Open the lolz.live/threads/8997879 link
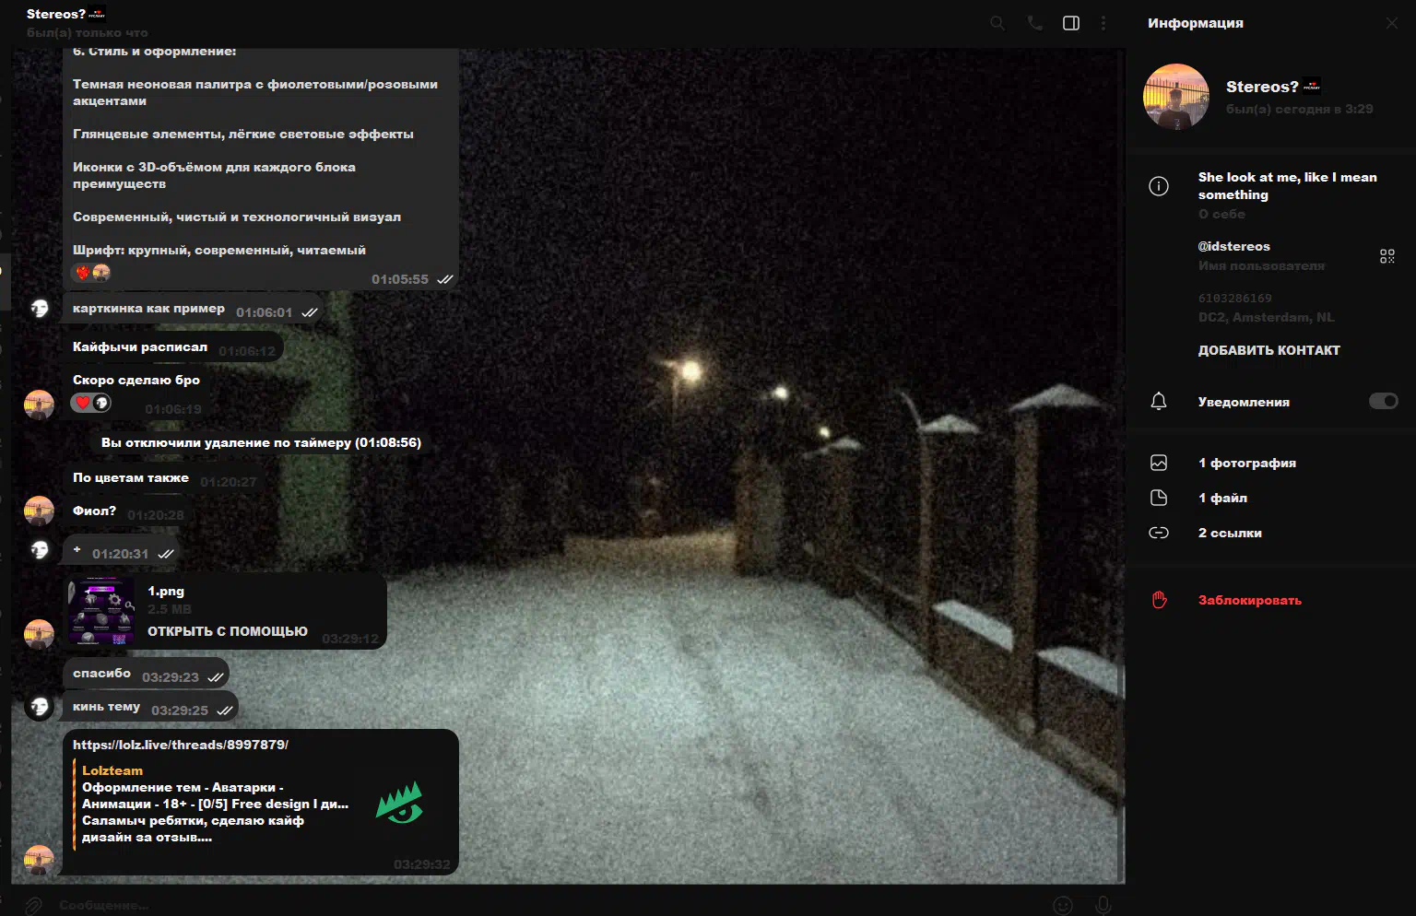 click(x=181, y=745)
